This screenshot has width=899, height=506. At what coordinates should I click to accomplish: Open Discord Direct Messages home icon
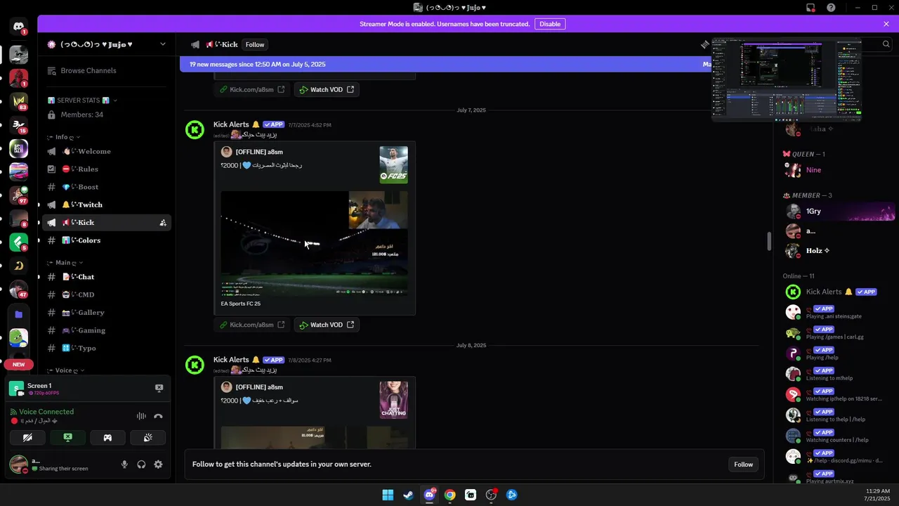pyautogui.click(x=19, y=27)
